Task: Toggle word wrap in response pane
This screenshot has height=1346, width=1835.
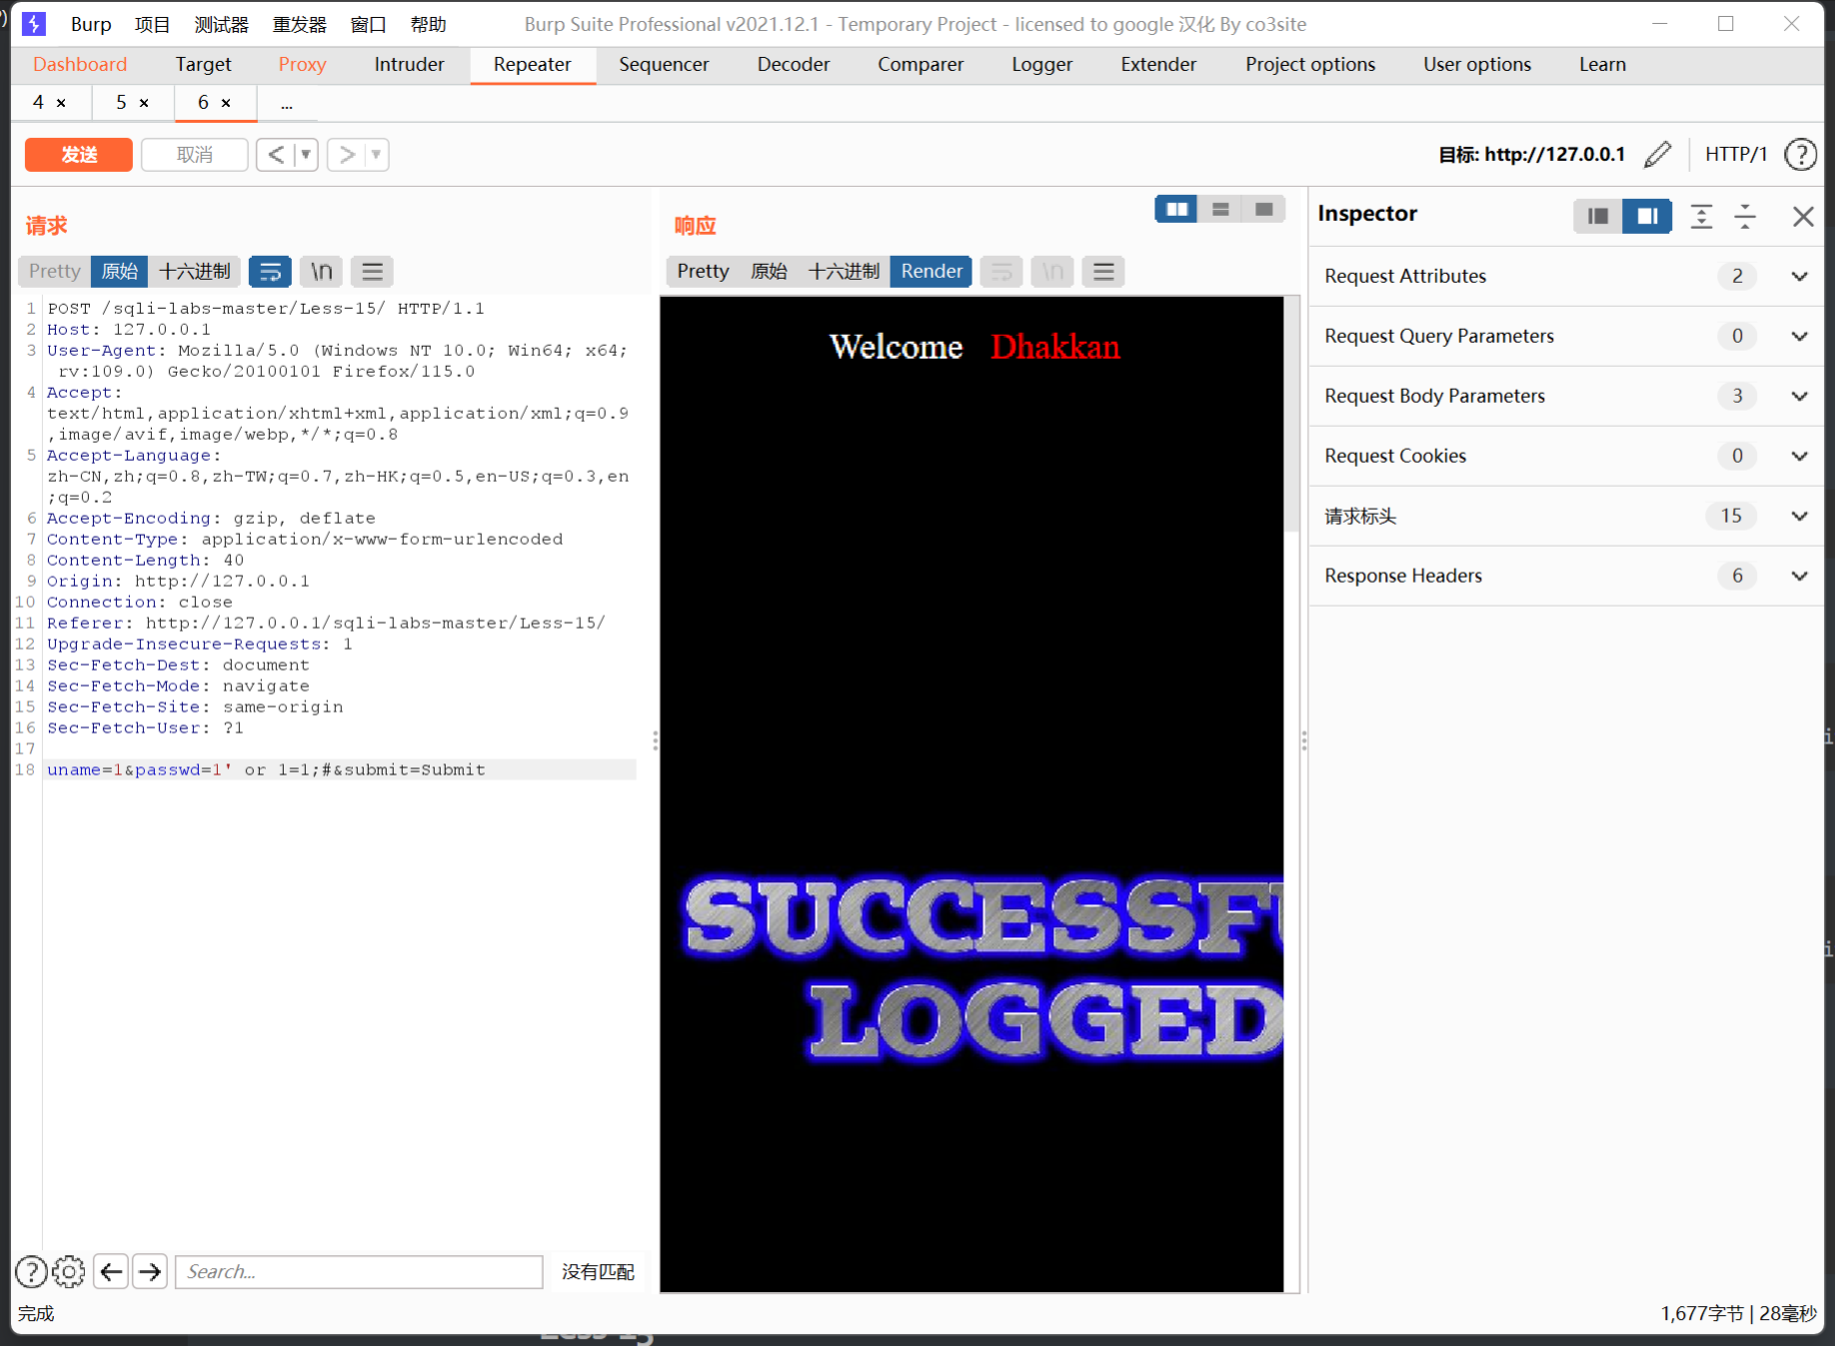Action: tap(1001, 271)
